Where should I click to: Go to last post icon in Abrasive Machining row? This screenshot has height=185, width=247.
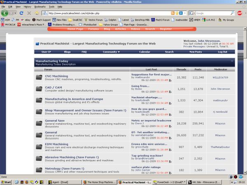point(170,162)
